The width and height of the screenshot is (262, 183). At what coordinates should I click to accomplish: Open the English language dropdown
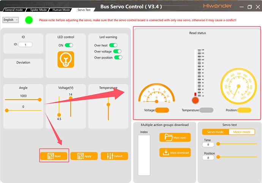(x=11, y=20)
